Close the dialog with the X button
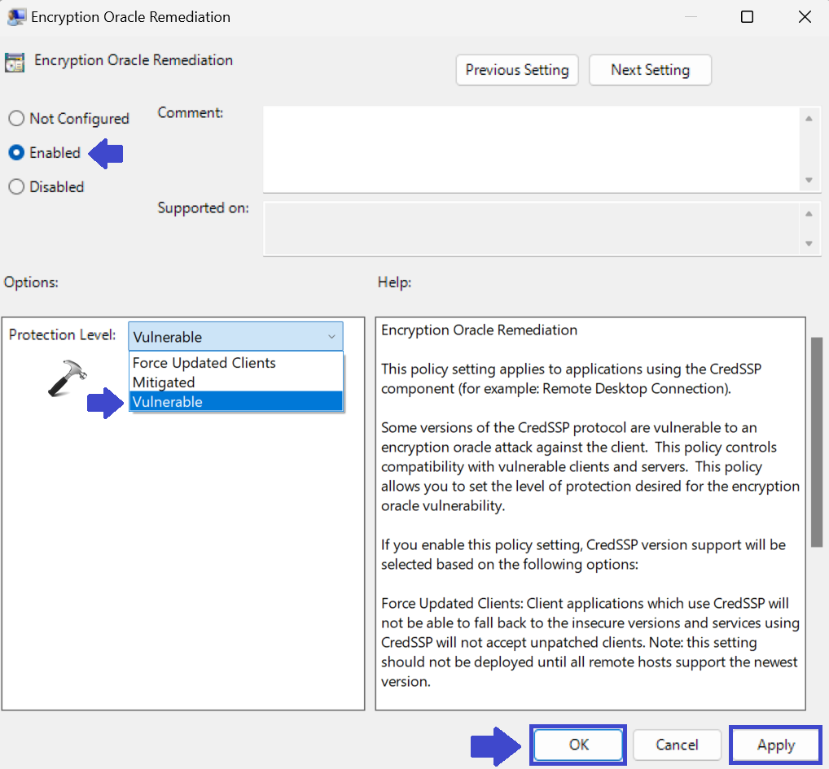 click(x=804, y=17)
